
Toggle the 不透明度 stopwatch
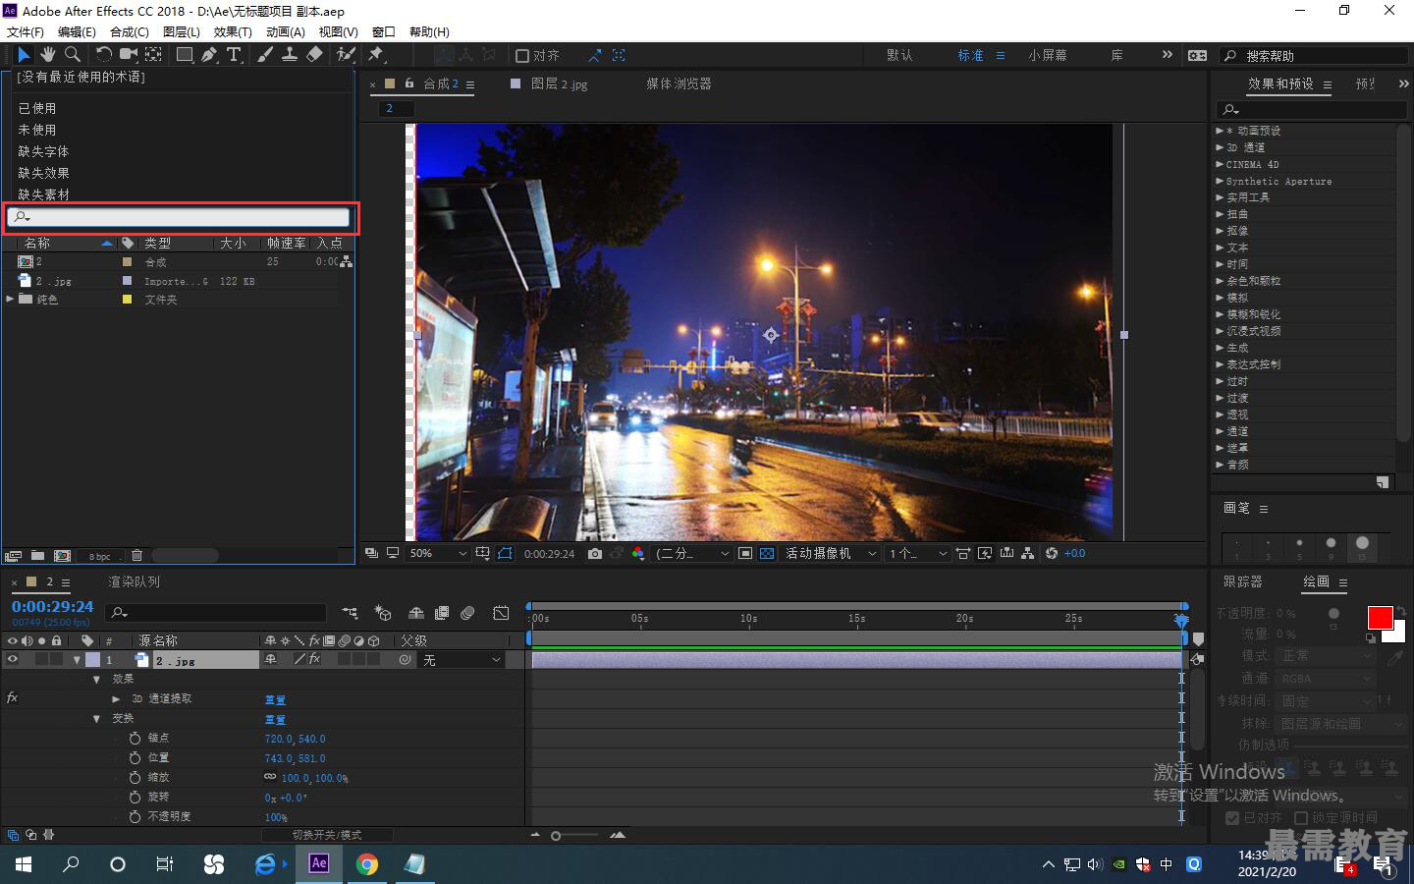[135, 816]
